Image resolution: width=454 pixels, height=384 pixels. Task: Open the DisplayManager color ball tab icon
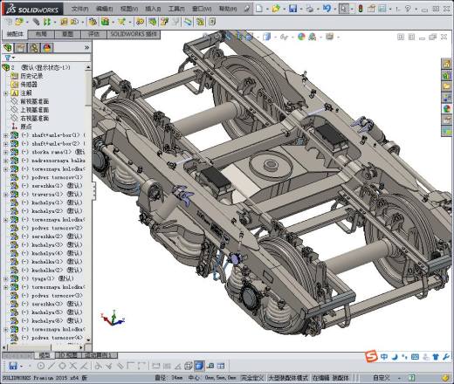click(x=47, y=47)
